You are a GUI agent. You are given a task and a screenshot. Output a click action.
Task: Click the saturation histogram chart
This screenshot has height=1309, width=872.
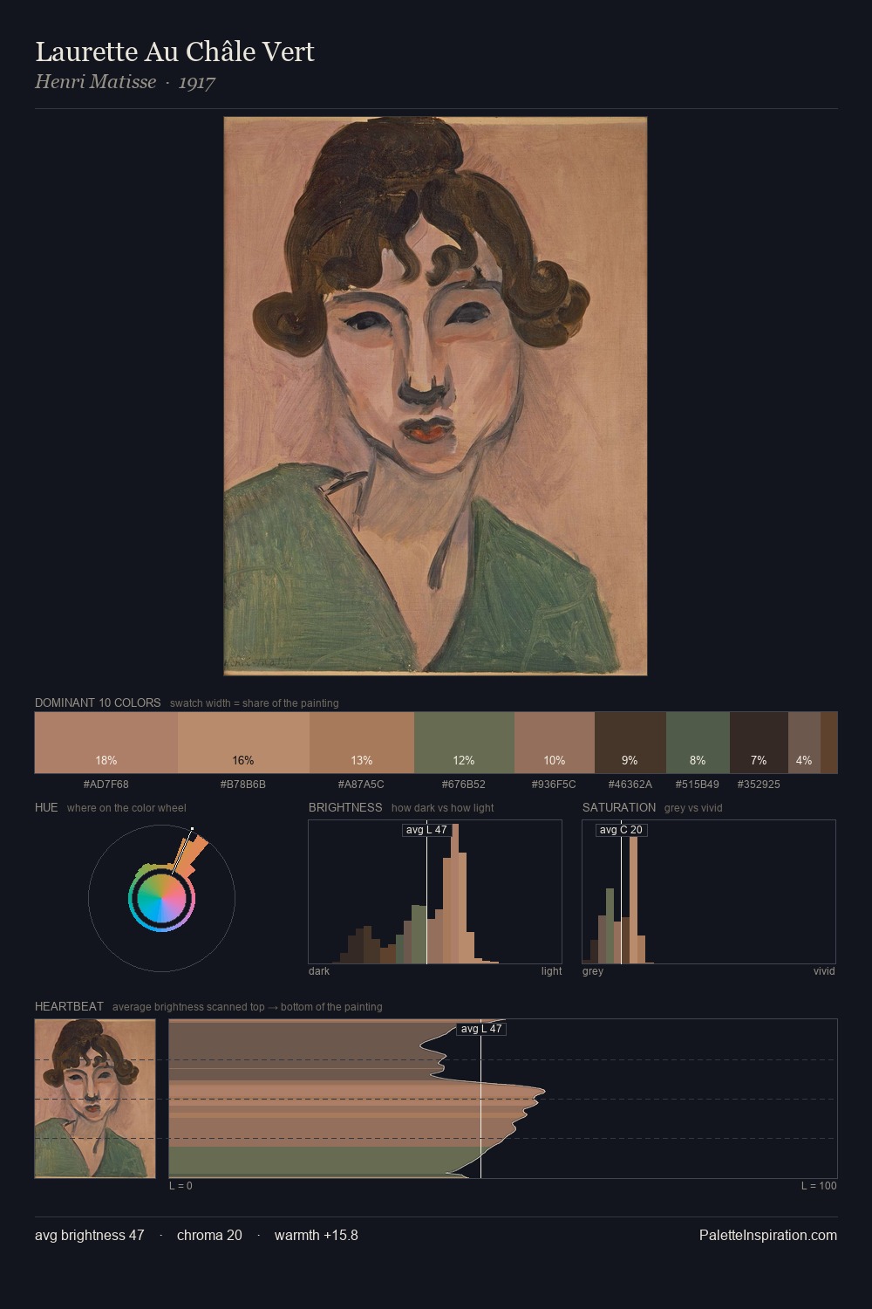(709, 892)
